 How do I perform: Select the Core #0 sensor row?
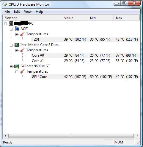pyautogui.click(x=85, y=55)
